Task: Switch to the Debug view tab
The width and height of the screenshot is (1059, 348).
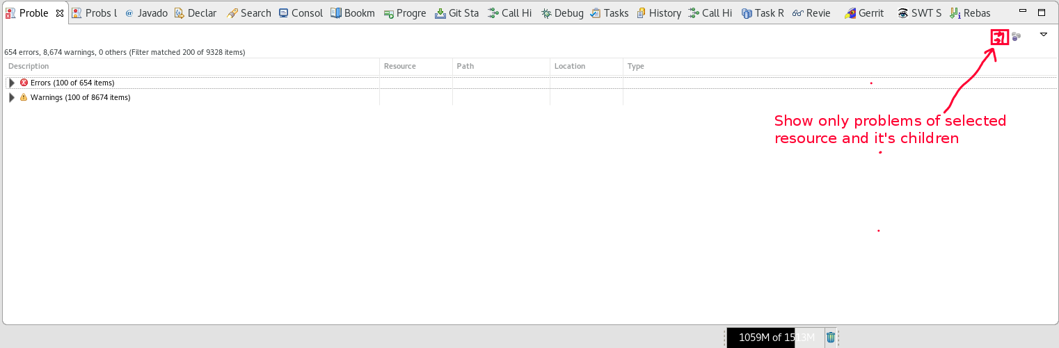Action: [562, 13]
